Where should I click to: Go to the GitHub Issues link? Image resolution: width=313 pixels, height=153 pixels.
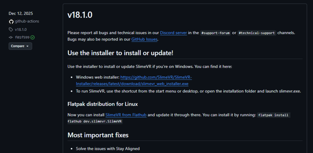[144, 39]
